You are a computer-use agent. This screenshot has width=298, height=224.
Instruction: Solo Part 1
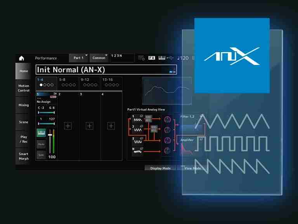[x=41, y=155]
